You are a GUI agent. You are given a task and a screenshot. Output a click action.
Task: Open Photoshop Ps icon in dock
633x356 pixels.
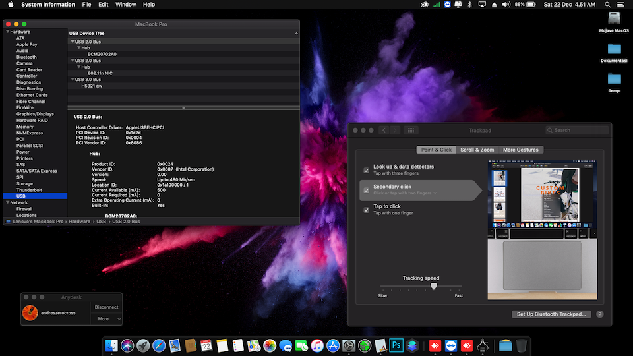[396, 346]
